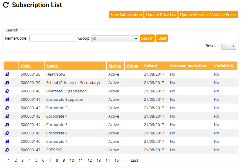
Task: Sort table by Name column header
Action: tap(52, 66)
